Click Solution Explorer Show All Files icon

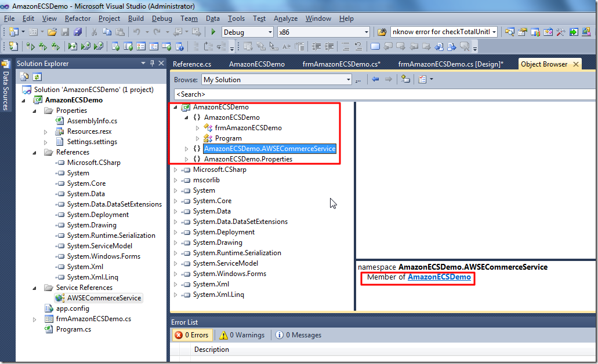[24, 77]
